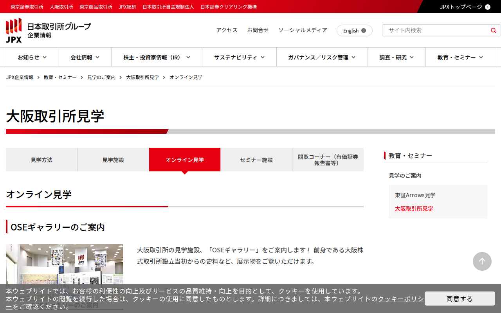The image size is (501, 313).
Task: Open 日本取引所自主規制法人 link
Action: (x=168, y=7)
